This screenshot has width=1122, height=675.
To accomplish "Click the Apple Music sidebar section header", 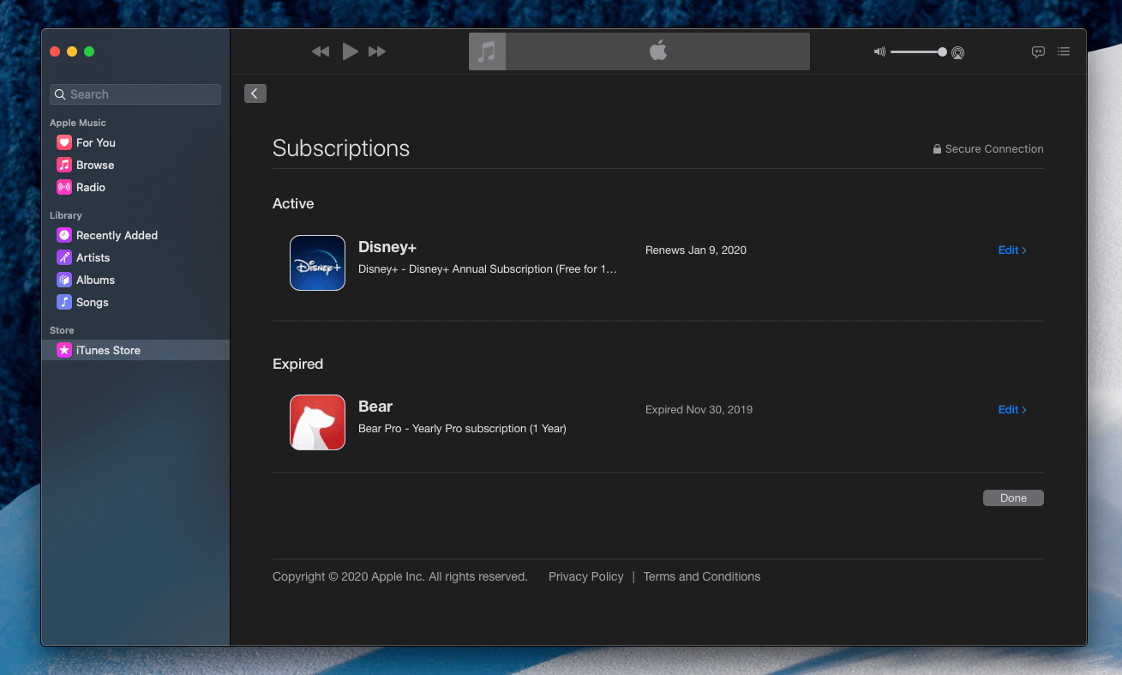I will [x=78, y=123].
